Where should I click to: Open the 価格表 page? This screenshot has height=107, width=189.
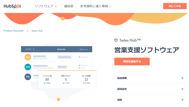(x=69, y=6)
